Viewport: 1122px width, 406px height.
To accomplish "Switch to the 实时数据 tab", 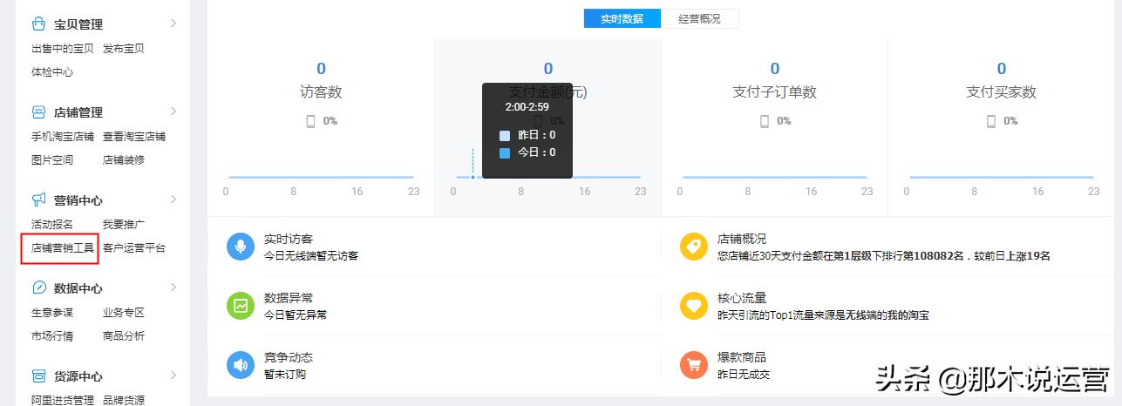I will click(622, 18).
